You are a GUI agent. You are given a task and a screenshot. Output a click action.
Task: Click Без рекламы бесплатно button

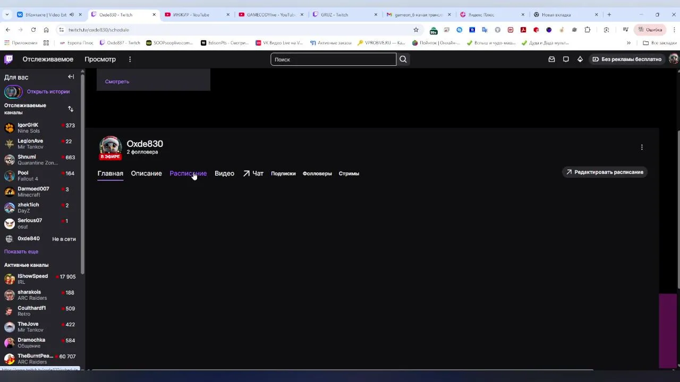(x=627, y=59)
